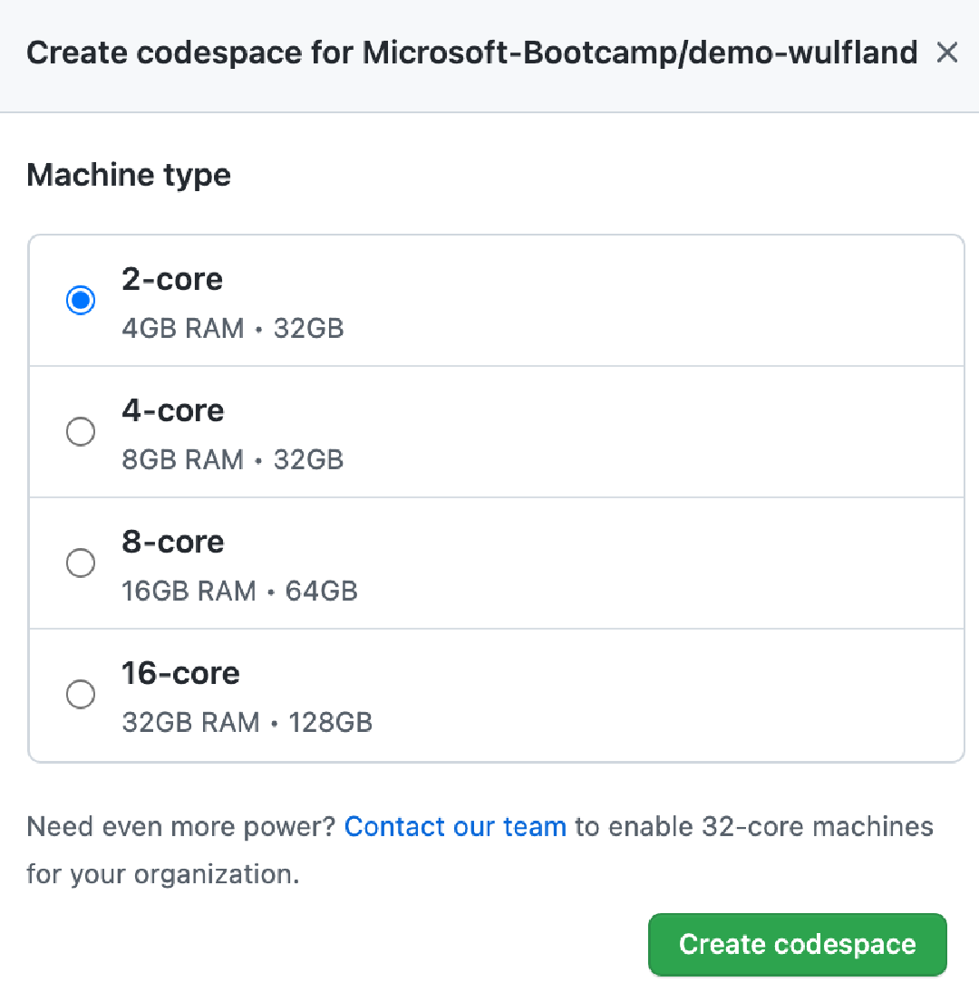The image size is (979, 1001).
Task: Choose the 4-core machine radio button
Action: pos(81,431)
